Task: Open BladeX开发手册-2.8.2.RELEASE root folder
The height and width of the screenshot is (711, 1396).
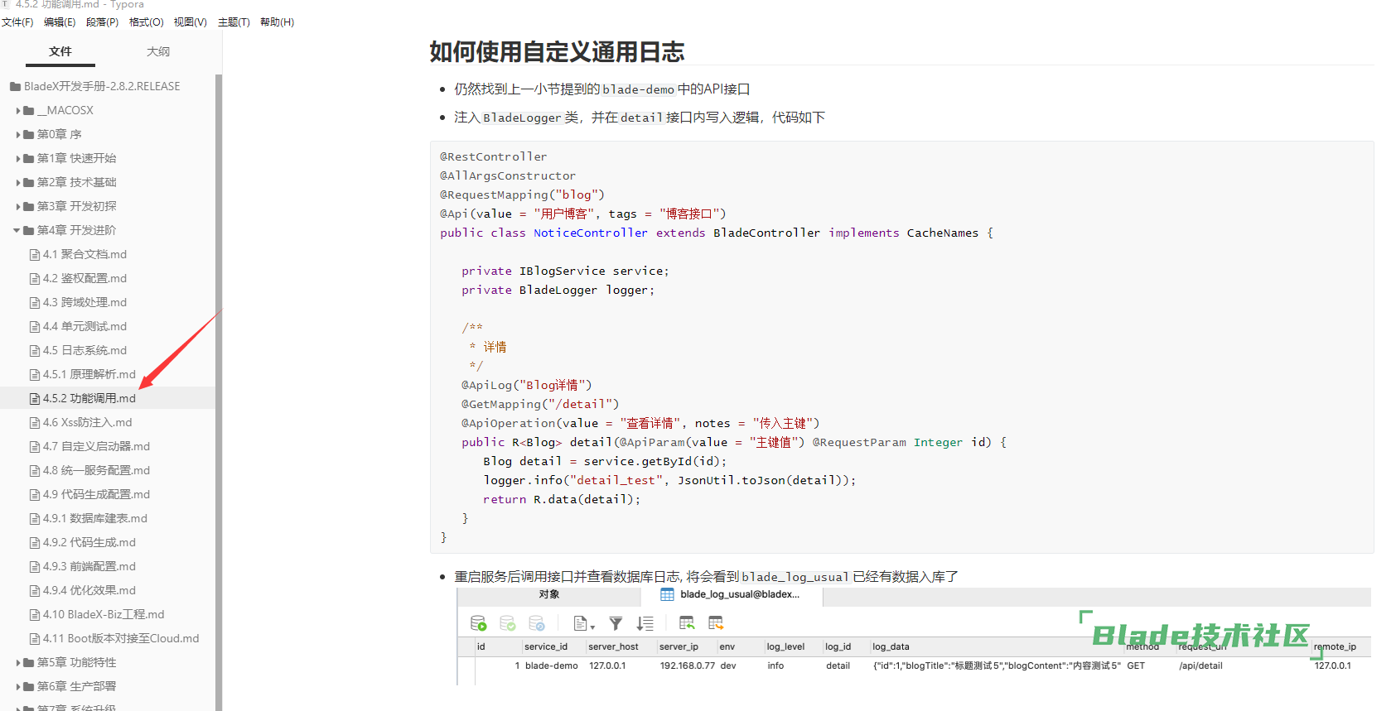Action: 102,86
